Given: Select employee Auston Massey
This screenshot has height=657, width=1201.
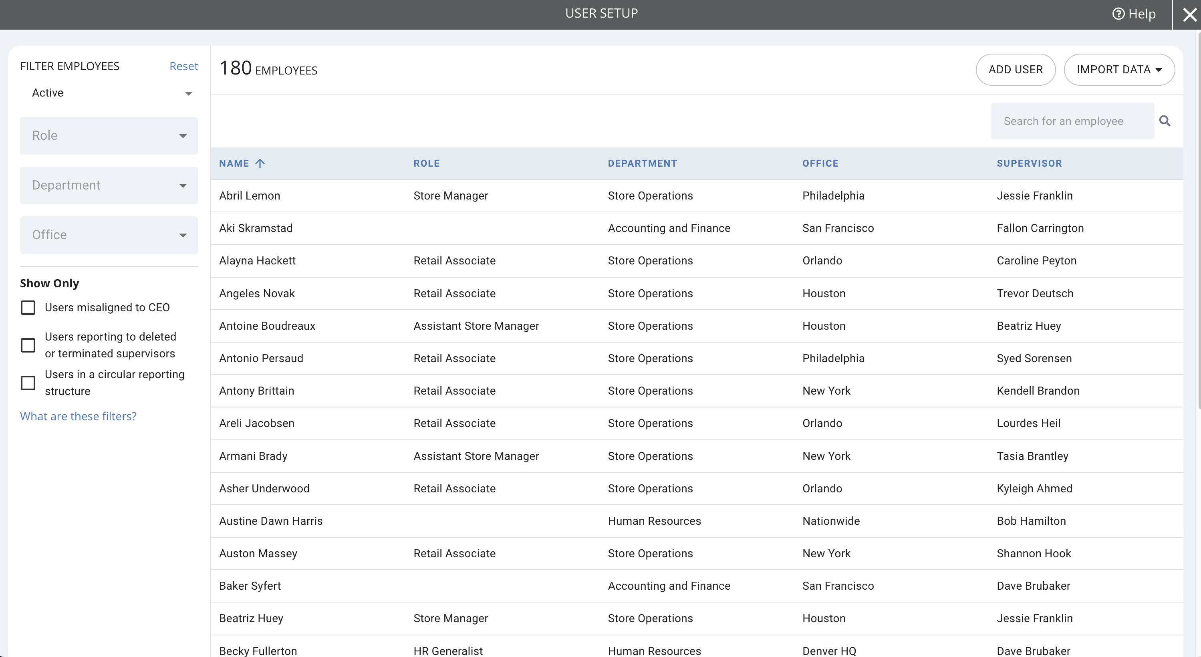Looking at the screenshot, I should [x=258, y=554].
